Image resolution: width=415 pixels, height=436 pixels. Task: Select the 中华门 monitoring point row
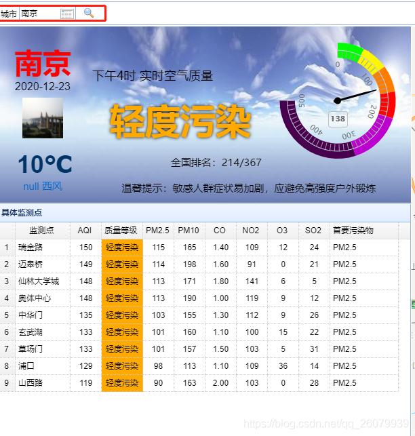[199, 315]
